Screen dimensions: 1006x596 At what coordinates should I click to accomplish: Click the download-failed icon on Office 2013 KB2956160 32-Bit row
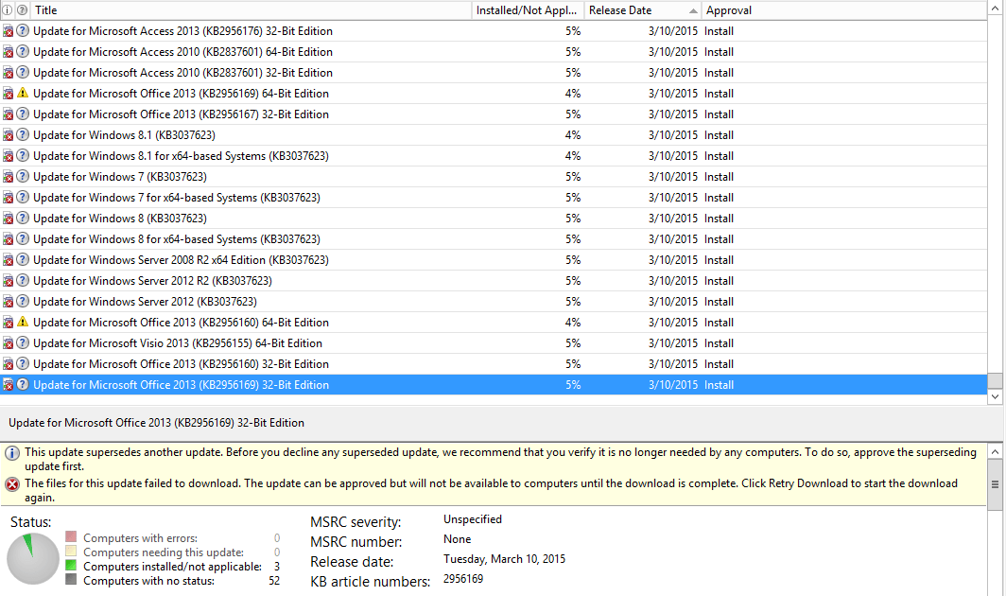(x=8, y=364)
